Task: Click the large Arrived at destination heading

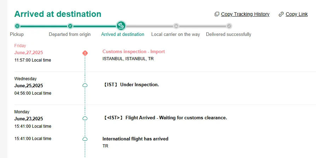Action: [58, 14]
